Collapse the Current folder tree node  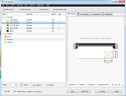pos(2,17)
